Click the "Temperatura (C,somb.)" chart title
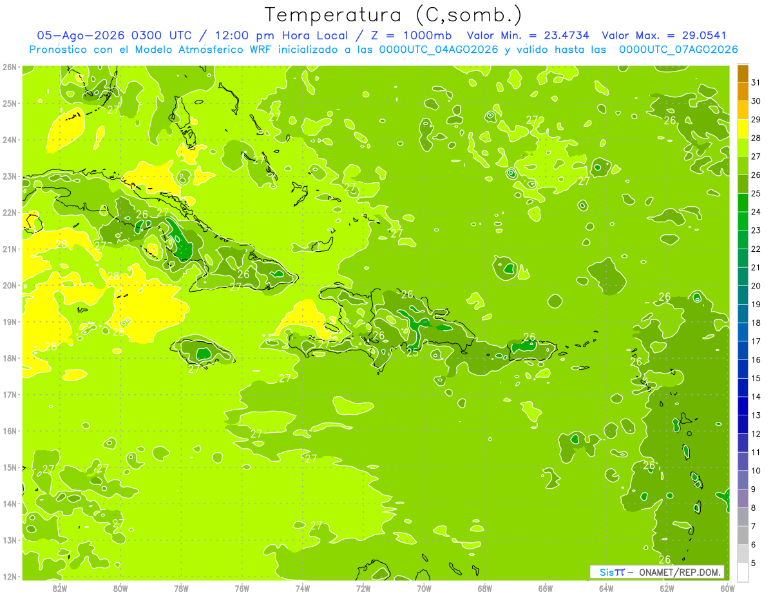 tap(394, 15)
